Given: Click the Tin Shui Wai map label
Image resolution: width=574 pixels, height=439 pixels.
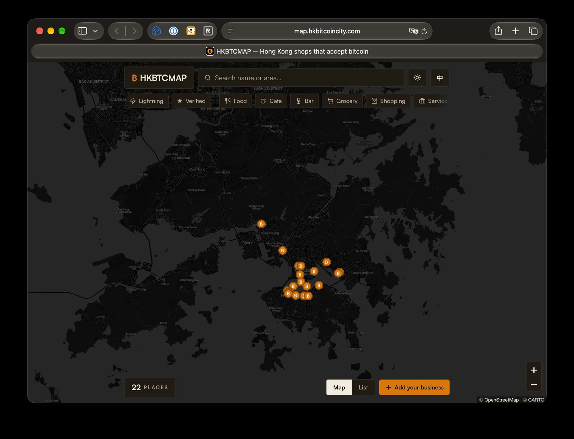Looking at the screenshot, I should (181, 158).
